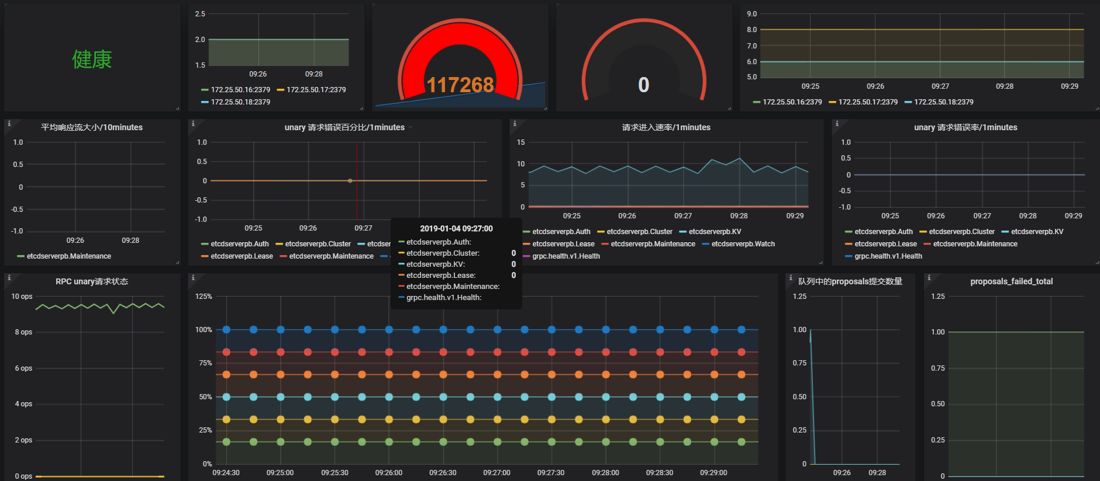Viewport: 1100px width, 481px height.
Task: Click info icon on proposals_failed_total panel
Action: pos(929,278)
